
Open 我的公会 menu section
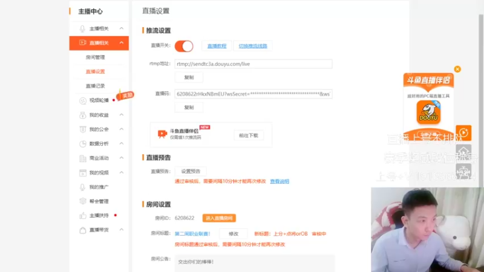tap(99, 129)
